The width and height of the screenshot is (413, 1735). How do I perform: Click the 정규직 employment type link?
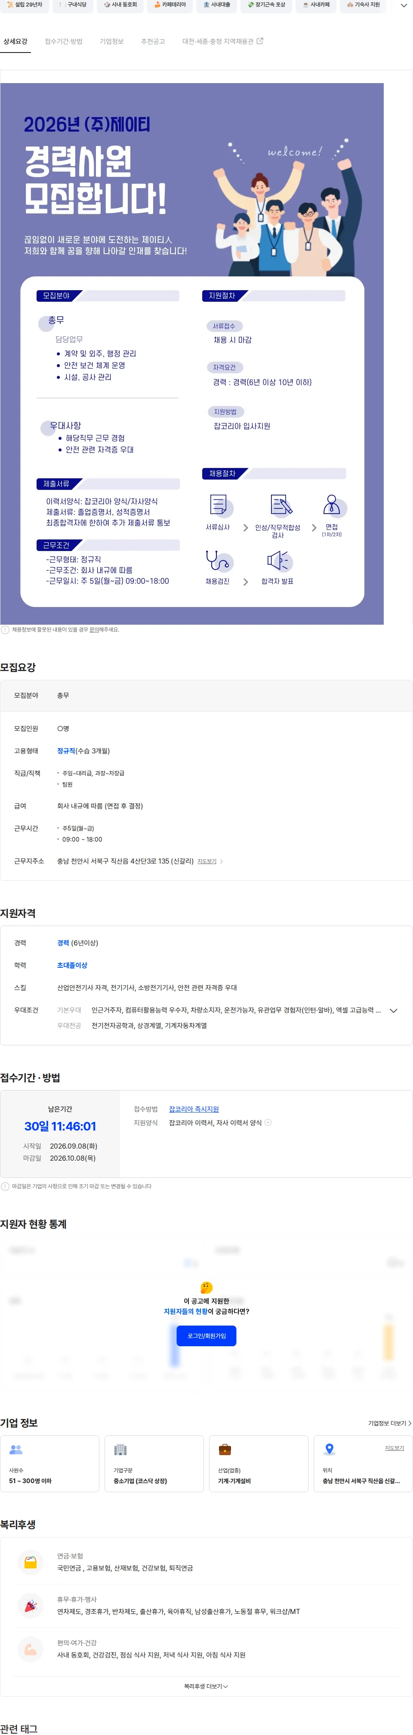(66, 751)
